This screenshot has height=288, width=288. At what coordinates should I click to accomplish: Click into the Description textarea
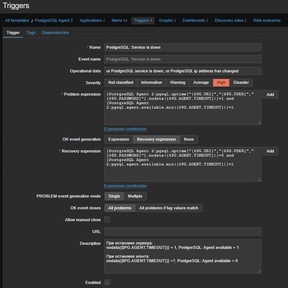point(182,256)
